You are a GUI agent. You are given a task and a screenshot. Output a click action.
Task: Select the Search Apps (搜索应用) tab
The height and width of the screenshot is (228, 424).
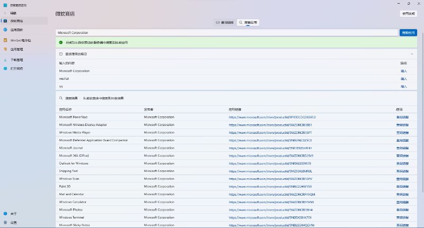tap(248, 23)
